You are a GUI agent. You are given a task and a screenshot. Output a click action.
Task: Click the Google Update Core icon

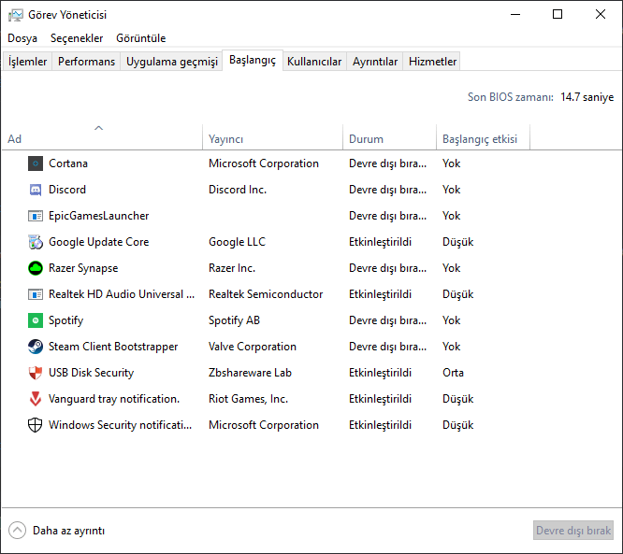pyautogui.click(x=36, y=242)
